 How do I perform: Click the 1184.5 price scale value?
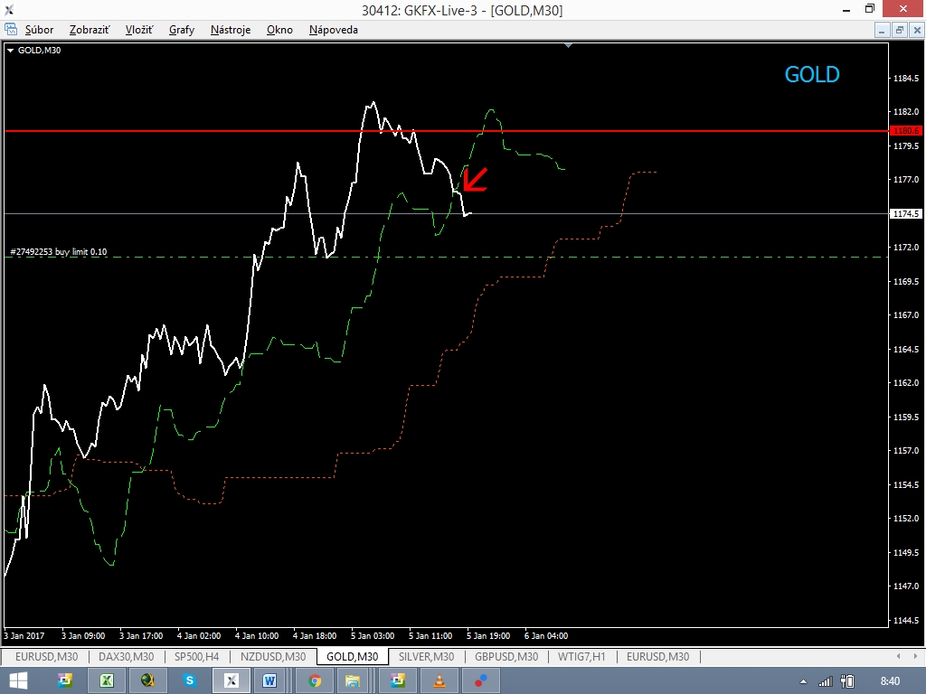pos(906,78)
